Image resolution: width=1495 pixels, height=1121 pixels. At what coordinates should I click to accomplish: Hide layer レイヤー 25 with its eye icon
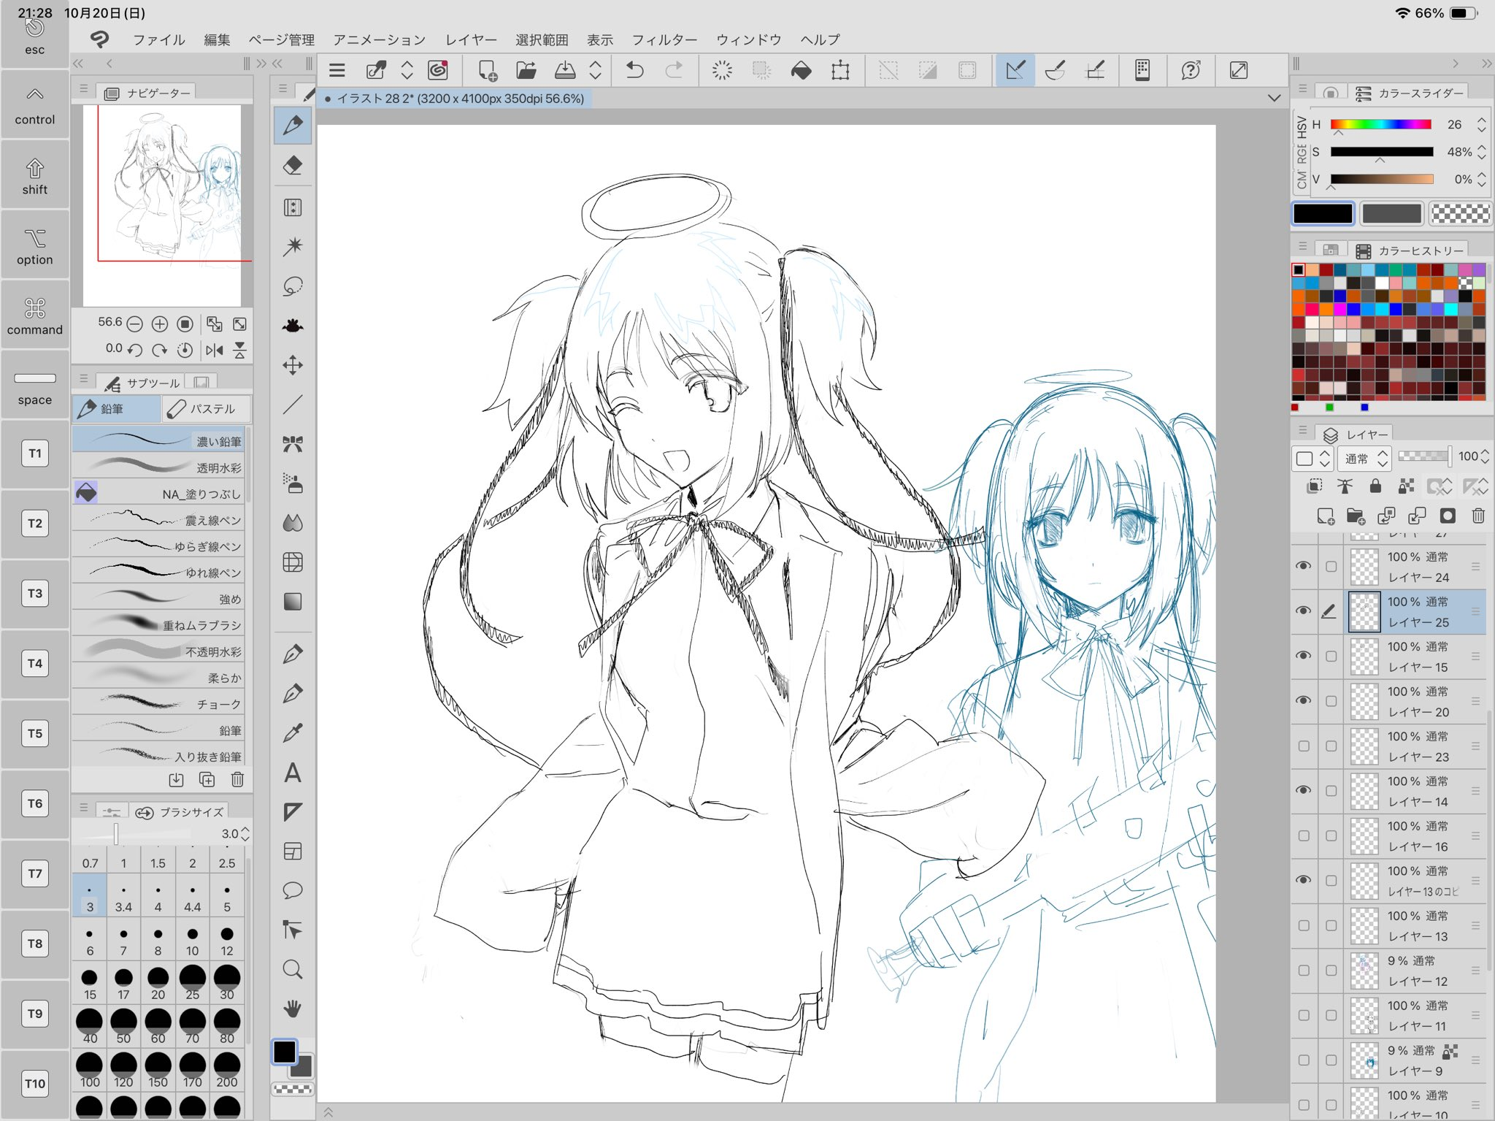click(x=1304, y=611)
